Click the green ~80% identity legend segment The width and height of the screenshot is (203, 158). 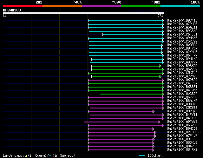[x=141, y=6]
